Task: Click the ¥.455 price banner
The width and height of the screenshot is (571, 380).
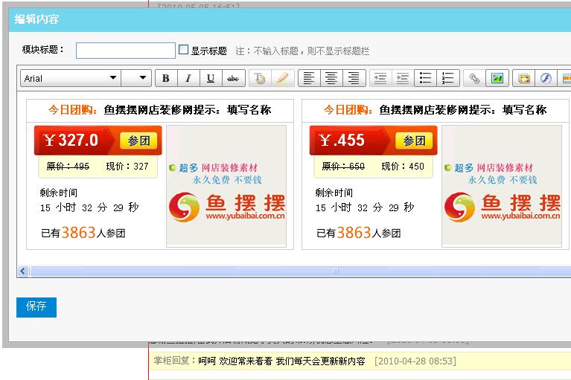Action: click(373, 141)
